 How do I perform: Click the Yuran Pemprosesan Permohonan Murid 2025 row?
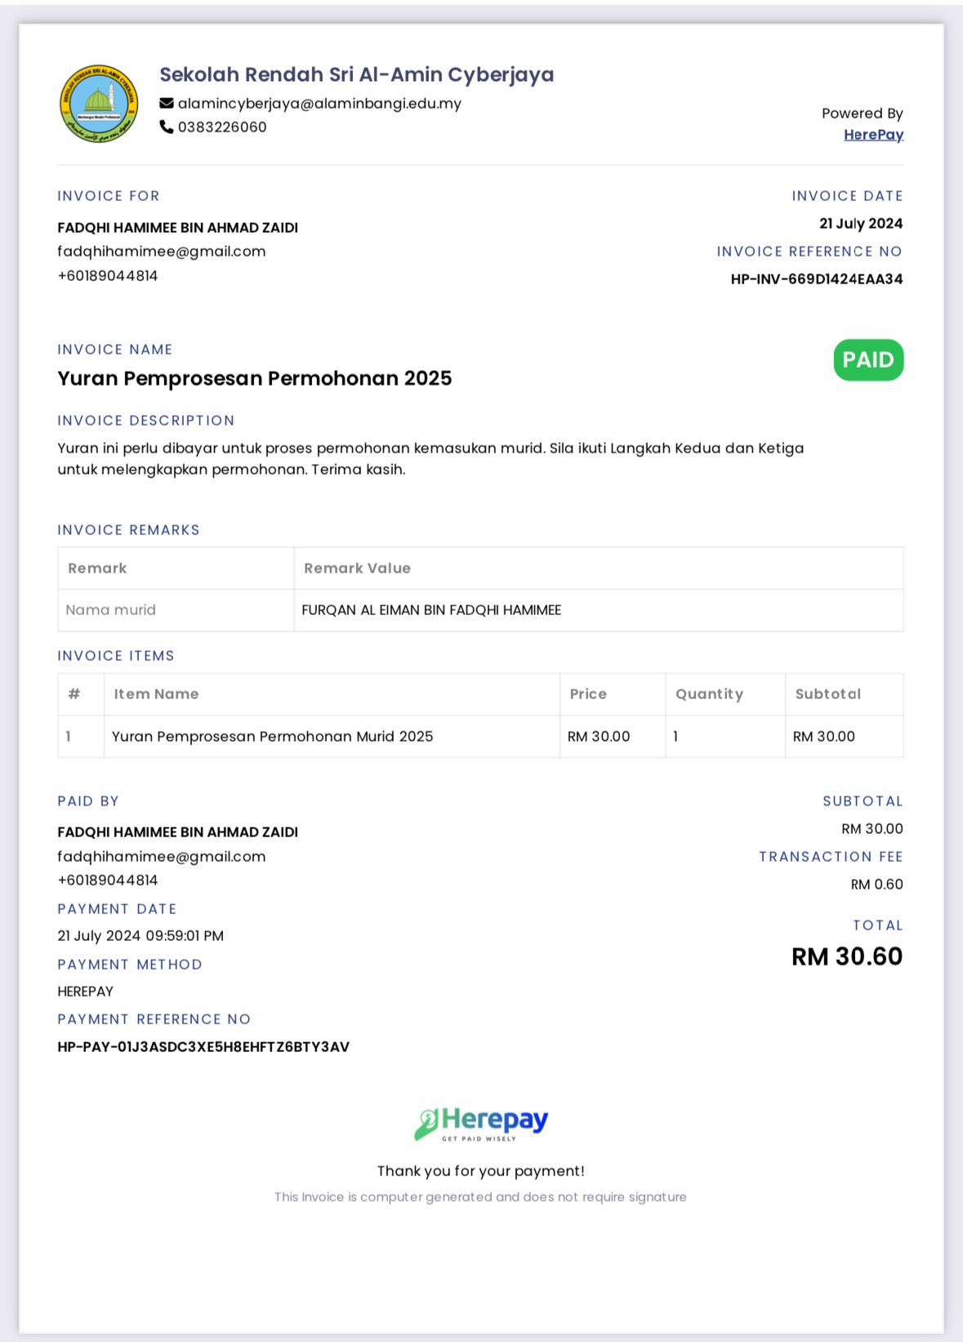coord(480,737)
